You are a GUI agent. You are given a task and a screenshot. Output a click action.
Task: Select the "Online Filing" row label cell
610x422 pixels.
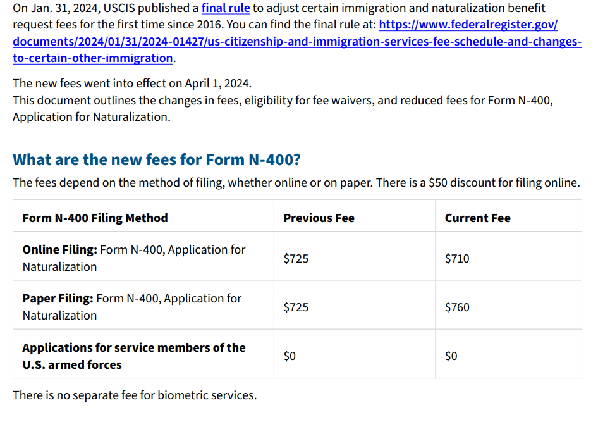133,258
